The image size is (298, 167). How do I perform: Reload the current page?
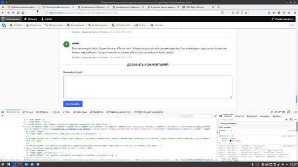tap(18, 13)
